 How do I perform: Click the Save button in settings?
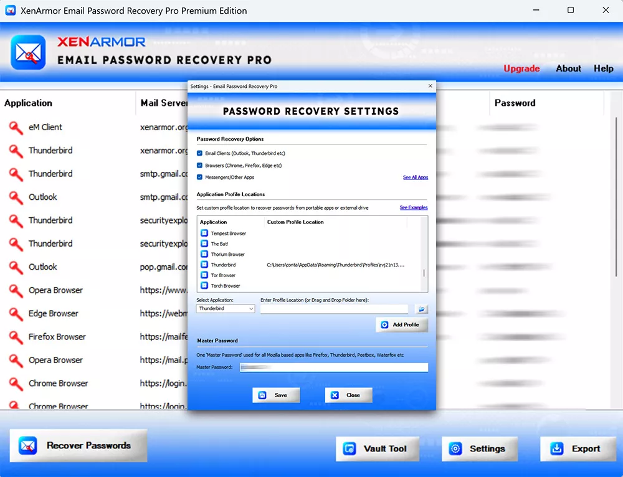(276, 395)
